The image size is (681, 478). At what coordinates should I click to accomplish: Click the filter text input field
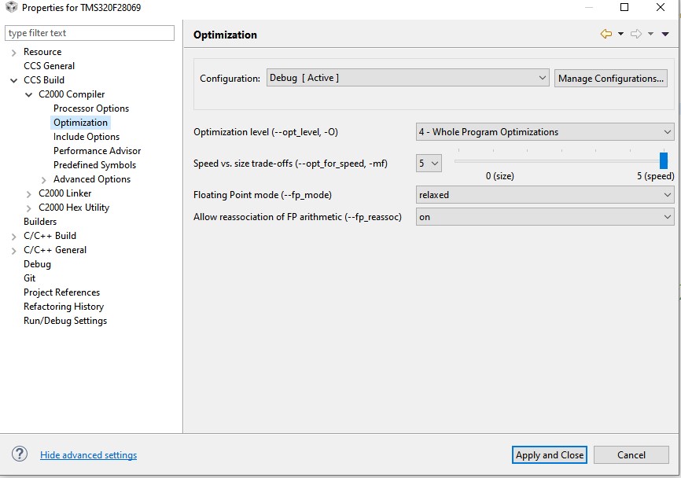tap(90, 33)
